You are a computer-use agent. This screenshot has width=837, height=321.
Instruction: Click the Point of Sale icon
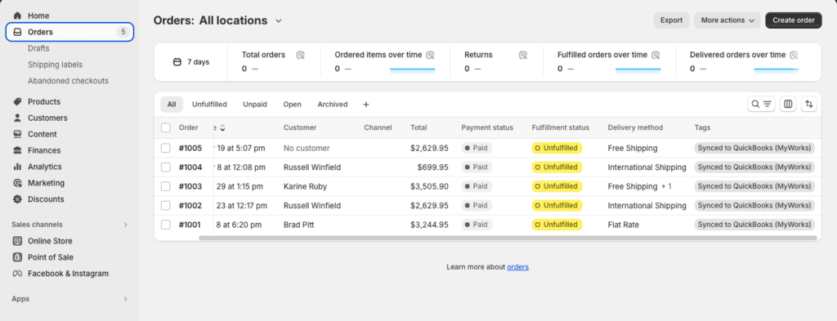[x=18, y=257]
